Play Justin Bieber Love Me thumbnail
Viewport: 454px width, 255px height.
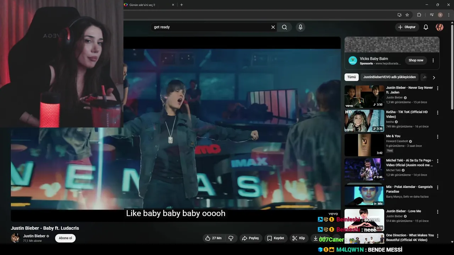(x=364, y=220)
